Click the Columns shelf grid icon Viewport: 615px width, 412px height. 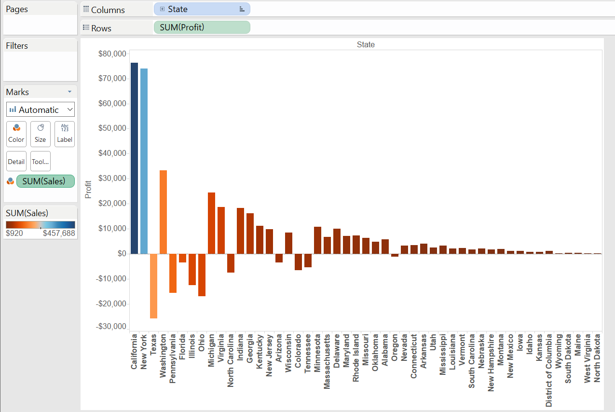tap(86, 9)
